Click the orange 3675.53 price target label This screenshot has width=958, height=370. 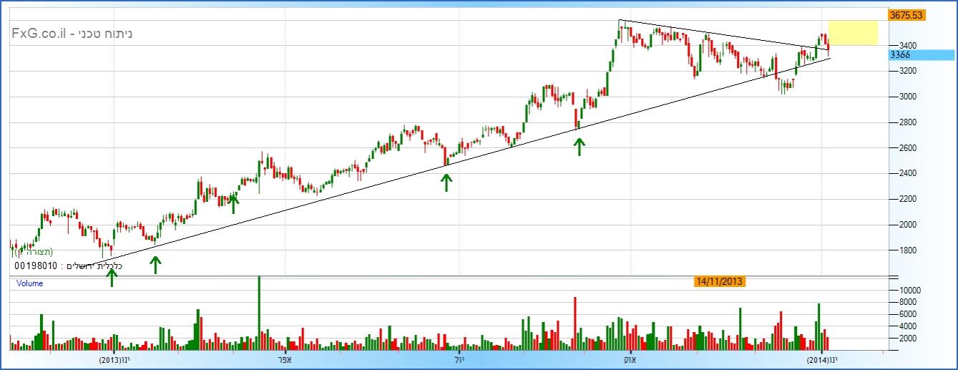(x=905, y=14)
